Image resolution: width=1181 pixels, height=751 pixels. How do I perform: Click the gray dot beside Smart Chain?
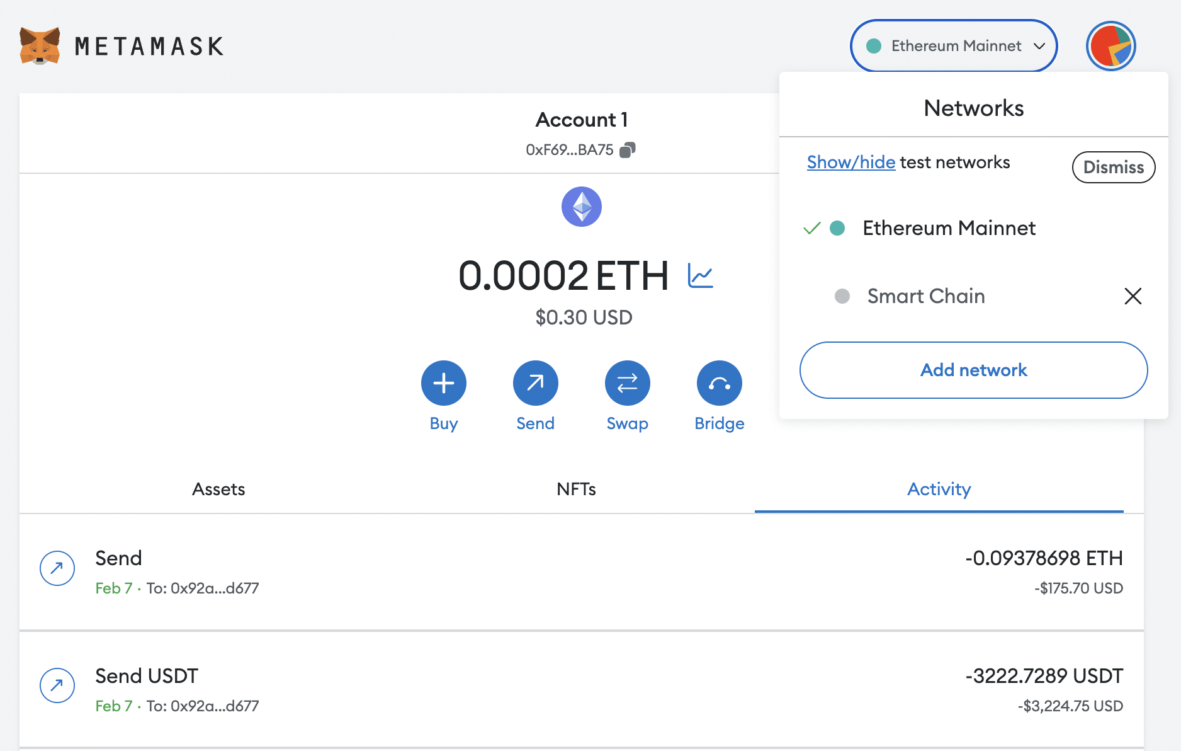(x=842, y=296)
